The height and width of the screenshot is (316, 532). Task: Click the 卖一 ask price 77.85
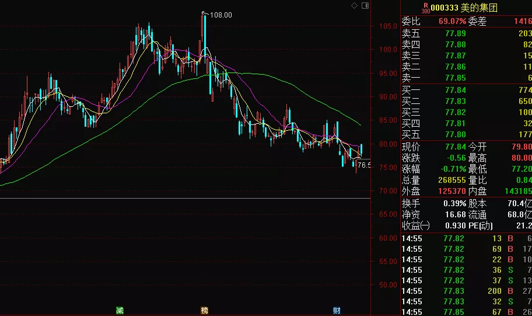coord(455,78)
